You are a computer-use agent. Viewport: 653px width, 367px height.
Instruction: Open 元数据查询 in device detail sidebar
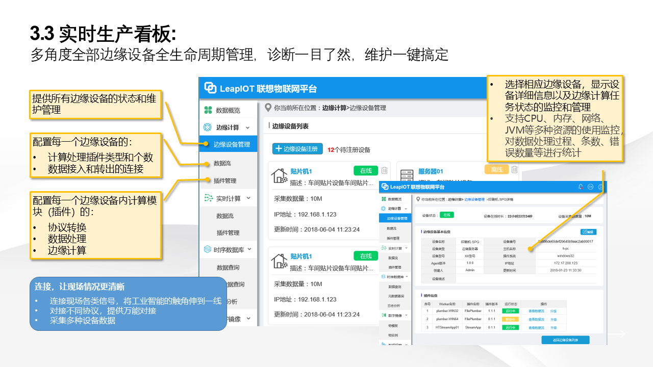395,296
